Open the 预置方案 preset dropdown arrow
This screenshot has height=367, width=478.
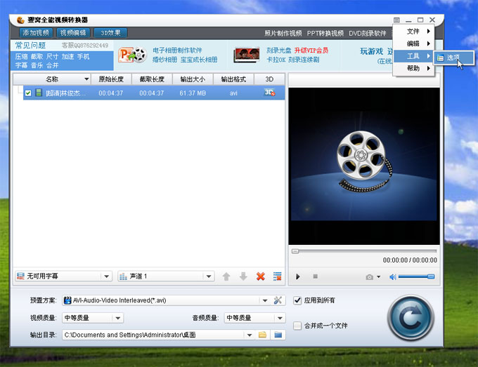coord(264,300)
